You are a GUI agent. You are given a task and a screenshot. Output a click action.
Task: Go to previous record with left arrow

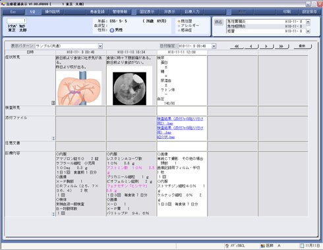point(252,46)
